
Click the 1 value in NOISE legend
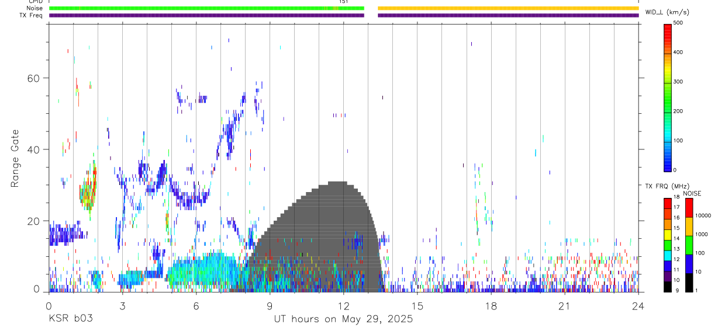coord(697,290)
